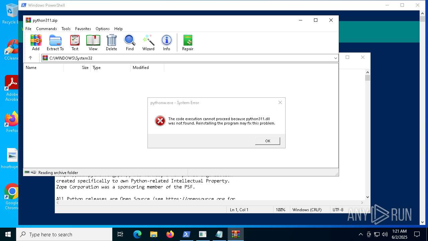Image resolution: width=428 pixels, height=241 pixels.
Task: Open Adobe Acrobat desktop shortcut
Action: click(x=12, y=88)
